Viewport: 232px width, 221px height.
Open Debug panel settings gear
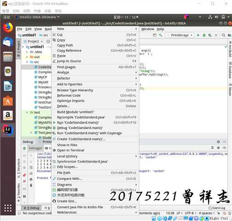pos(218,142)
